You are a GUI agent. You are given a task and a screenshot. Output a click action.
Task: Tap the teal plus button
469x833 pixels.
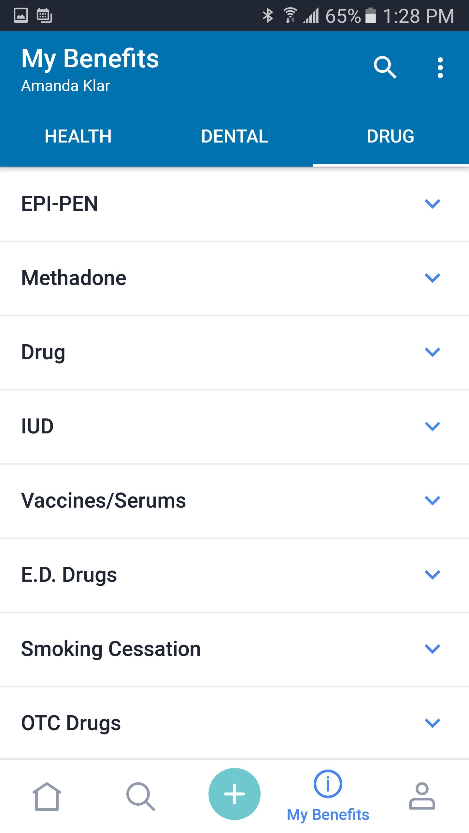(234, 794)
